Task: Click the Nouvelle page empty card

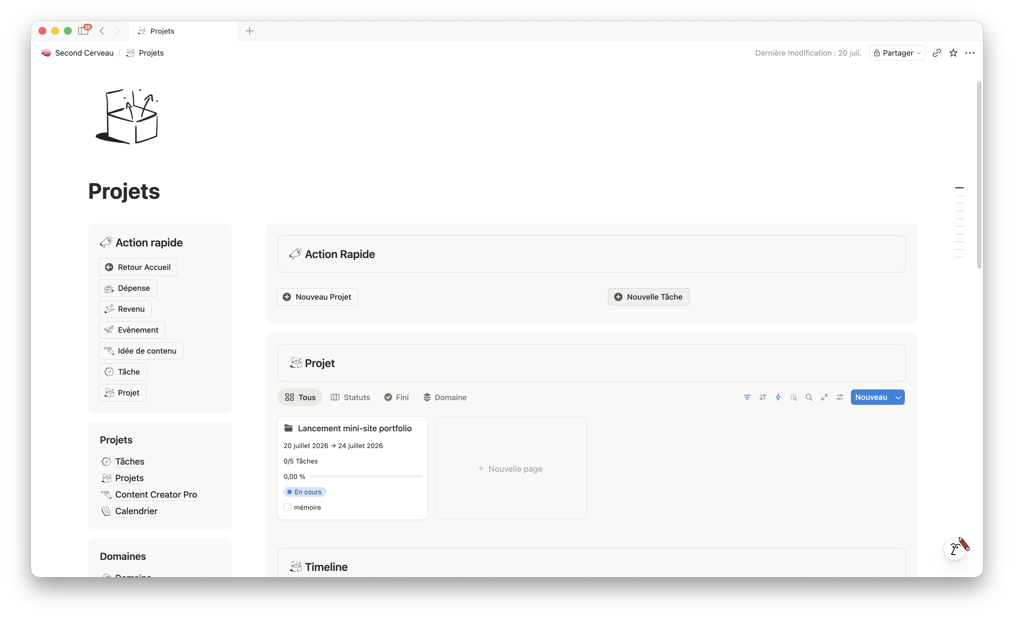Action: (511, 468)
